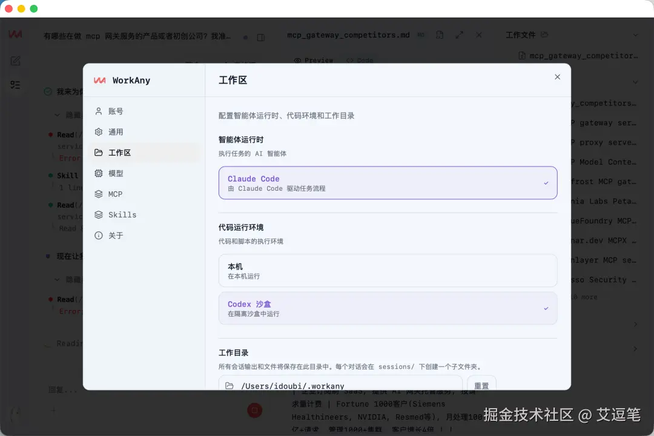Click the status dot beside the conversation title
This screenshot has height=436, width=654.
246,38
